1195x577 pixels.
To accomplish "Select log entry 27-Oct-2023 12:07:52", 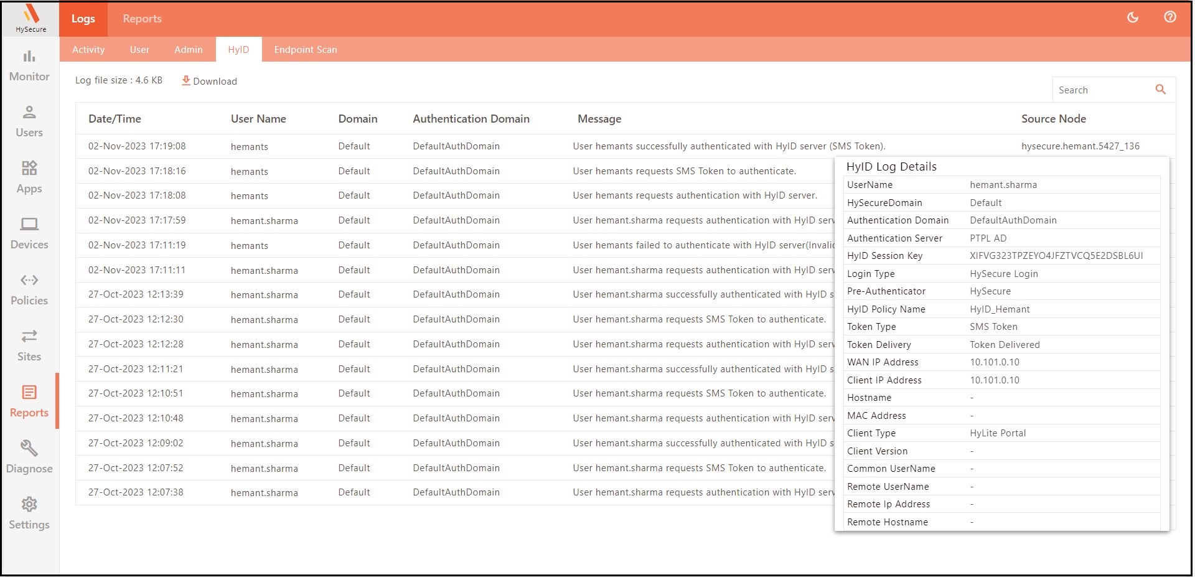I will (136, 468).
